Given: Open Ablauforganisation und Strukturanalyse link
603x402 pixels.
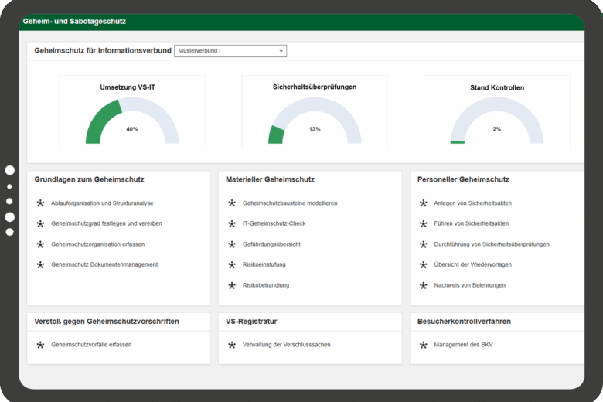Looking at the screenshot, I should point(102,203).
